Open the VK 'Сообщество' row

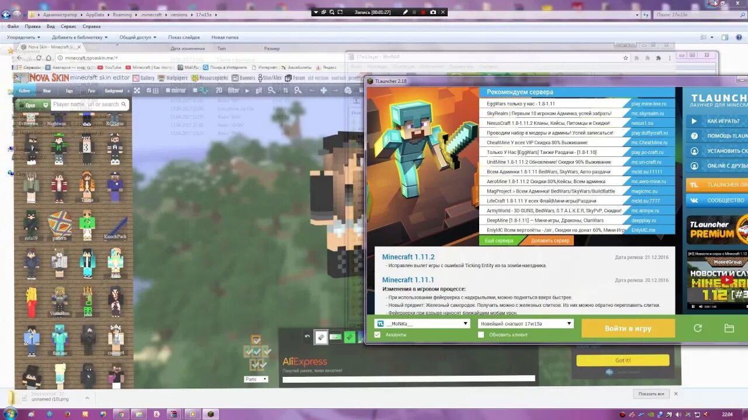tap(717, 200)
